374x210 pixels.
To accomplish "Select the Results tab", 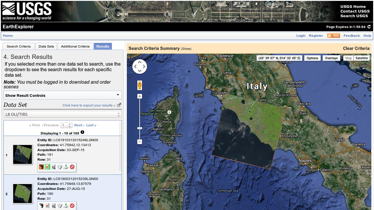I will 103,46.
